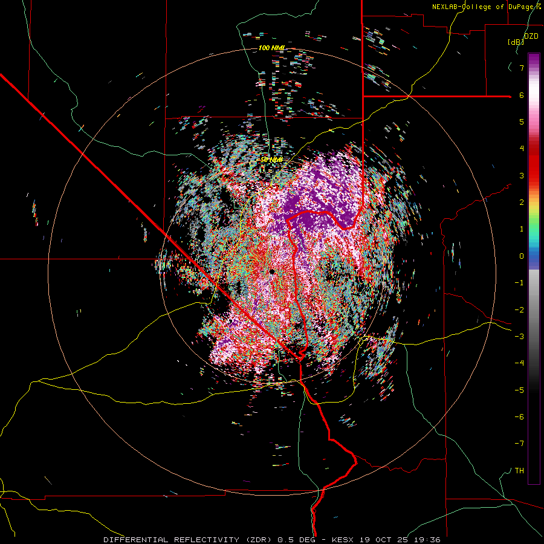Click the -7 scale tick label
Screen dimensions: 544x544
coord(519,444)
